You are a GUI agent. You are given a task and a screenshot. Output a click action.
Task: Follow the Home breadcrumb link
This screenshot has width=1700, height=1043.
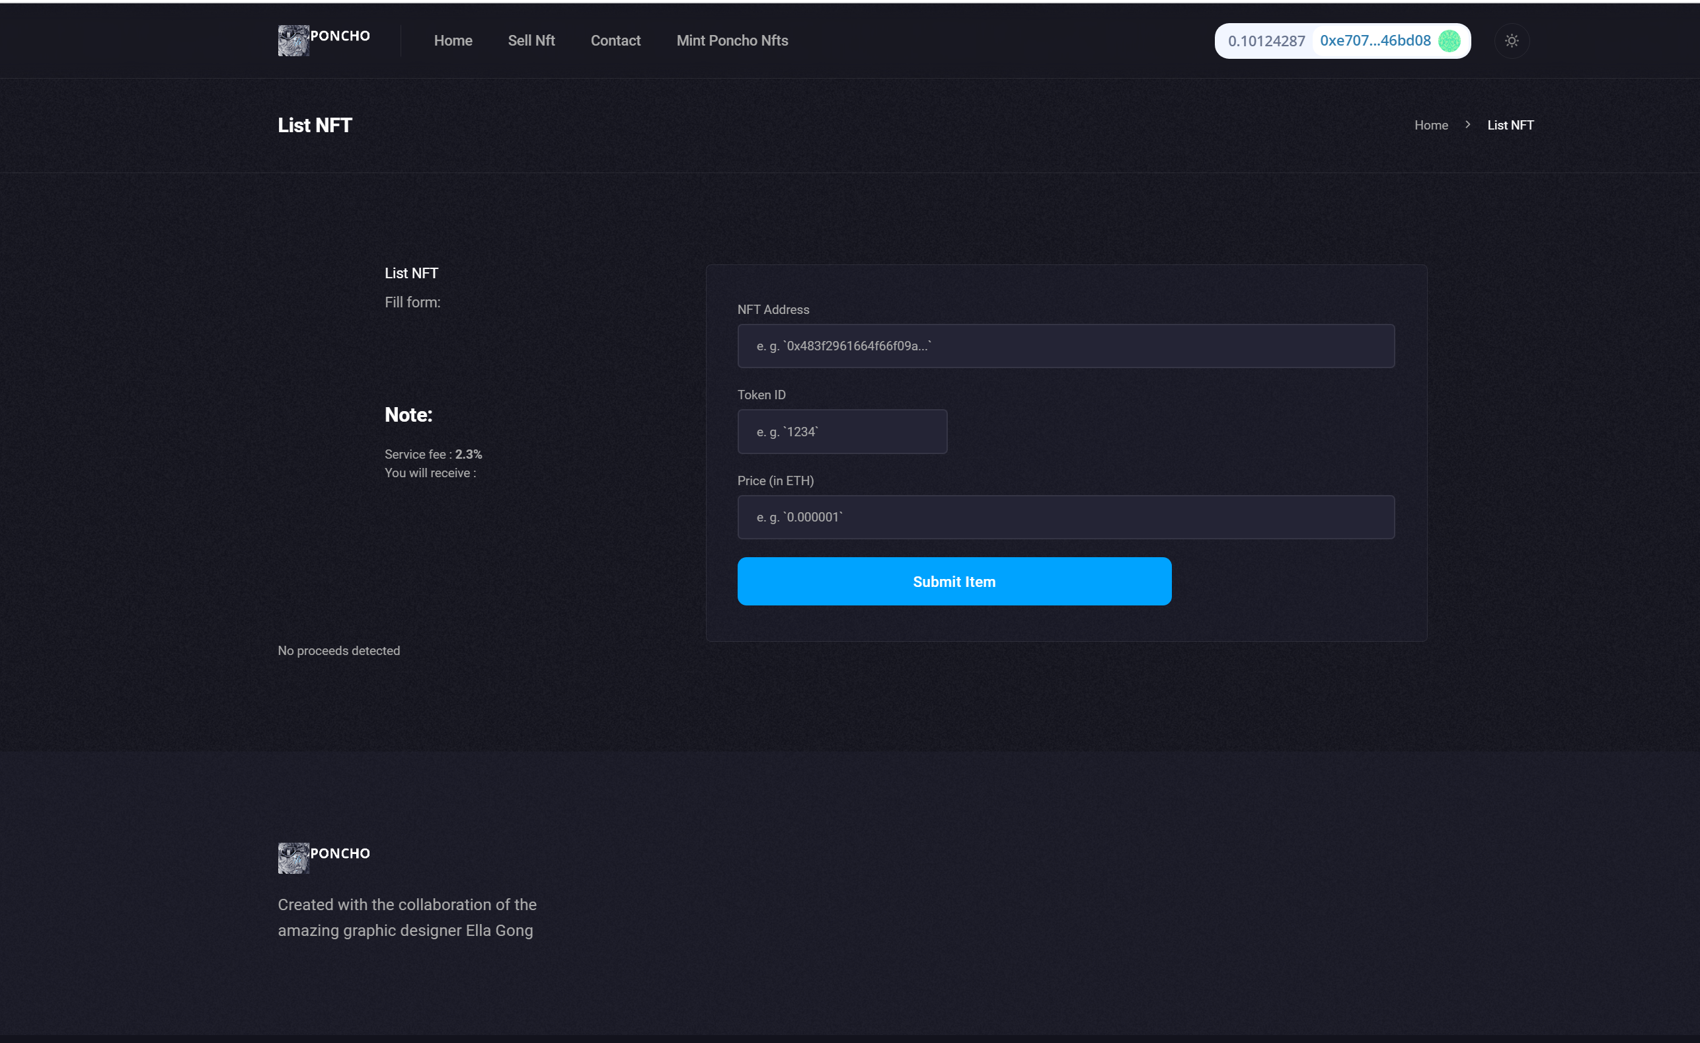coord(1431,125)
